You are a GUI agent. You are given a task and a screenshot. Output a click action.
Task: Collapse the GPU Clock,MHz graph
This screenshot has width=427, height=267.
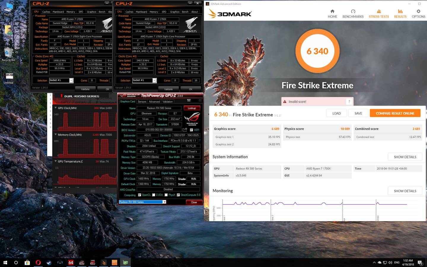(55, 108)
